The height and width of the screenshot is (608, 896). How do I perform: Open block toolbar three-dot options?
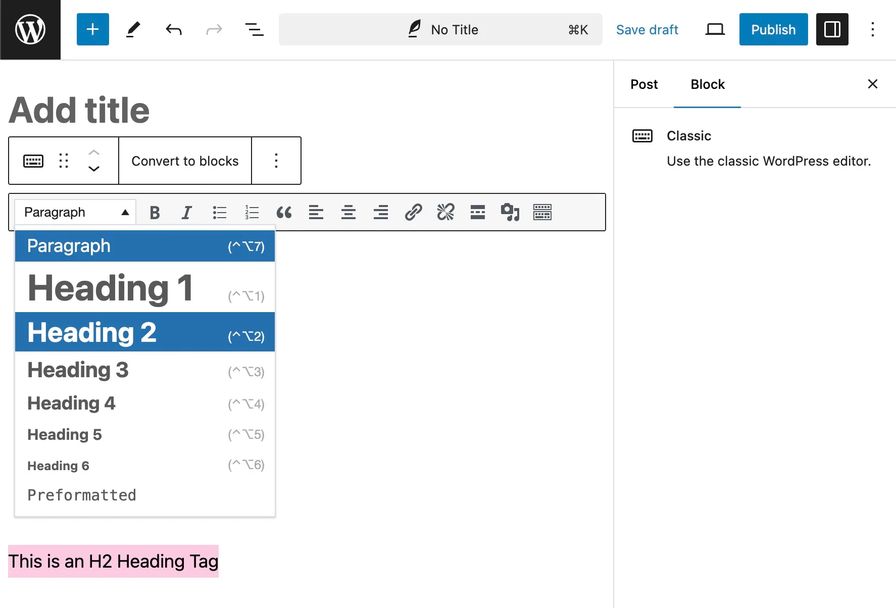276,161
